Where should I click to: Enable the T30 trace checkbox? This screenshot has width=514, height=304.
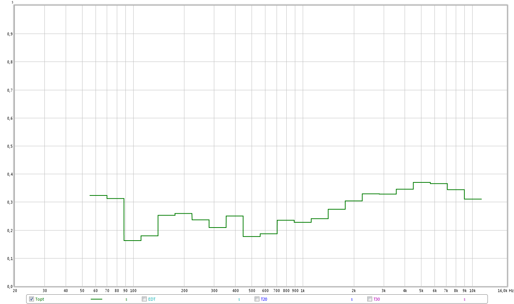pos(370,299)
